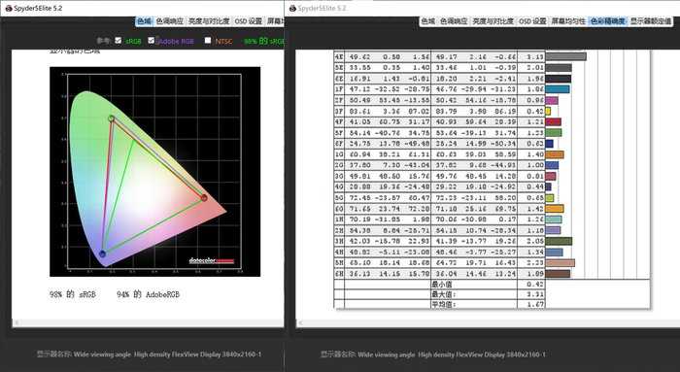Open the 显示器额定值 tab

pyautogui.click(x=651, y=21)
